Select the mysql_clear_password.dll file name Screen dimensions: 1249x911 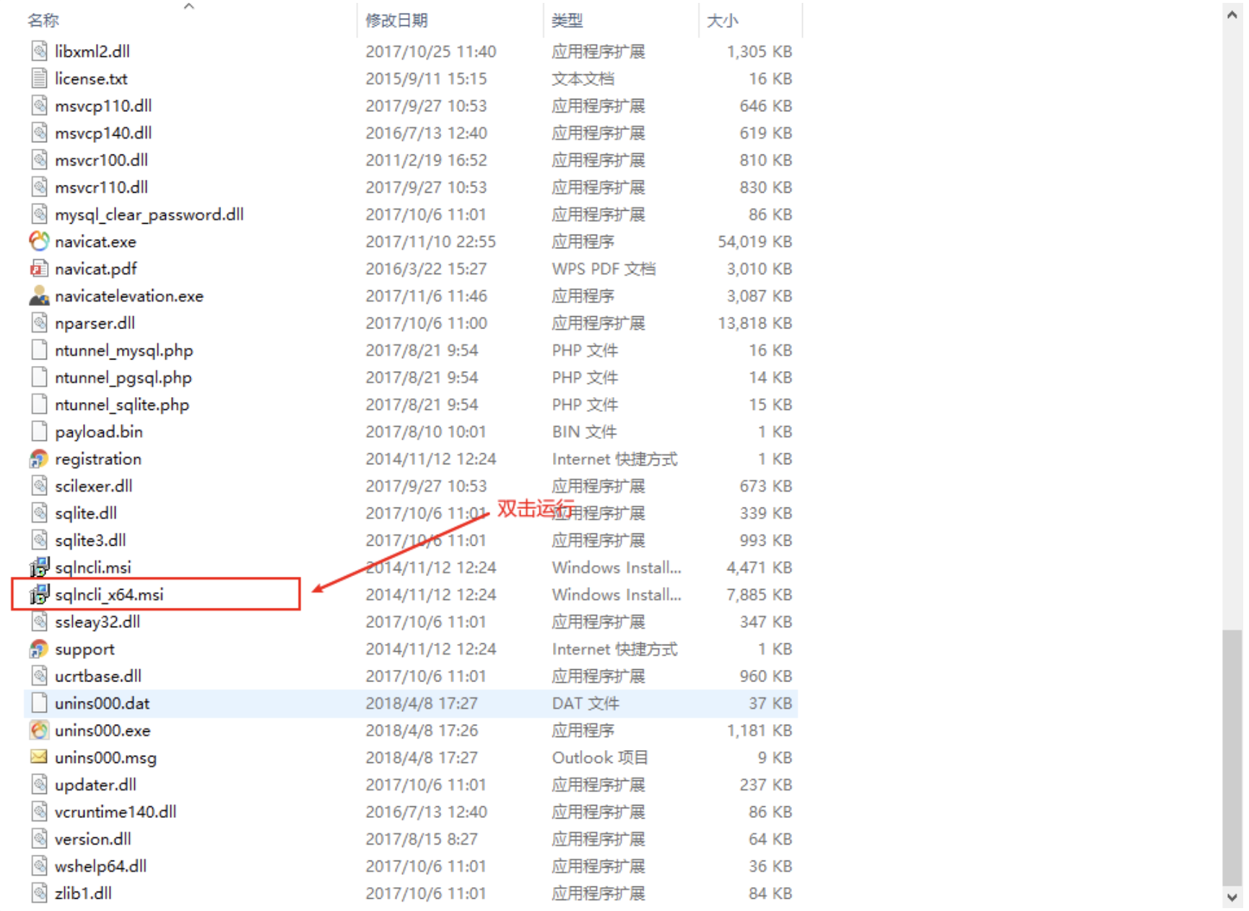149,215
